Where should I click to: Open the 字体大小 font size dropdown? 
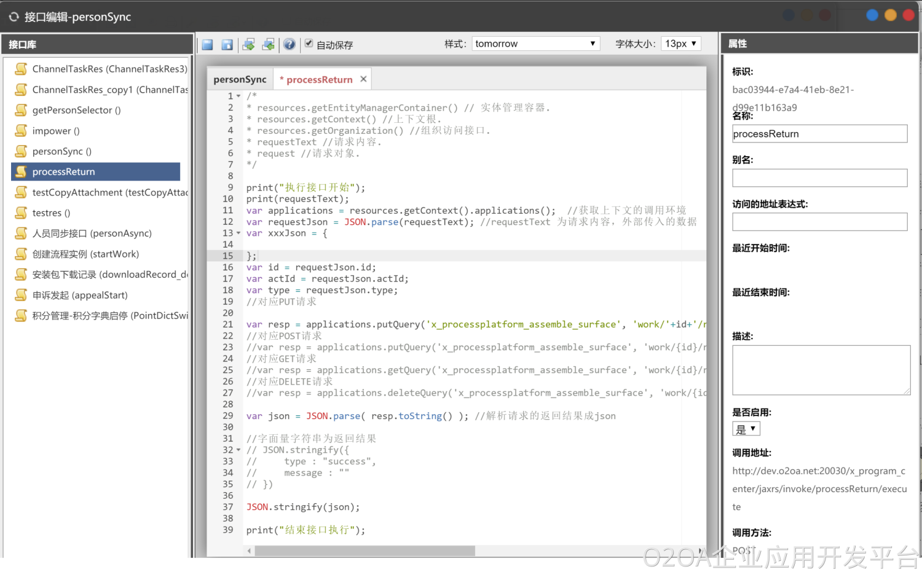pos(680,44)
